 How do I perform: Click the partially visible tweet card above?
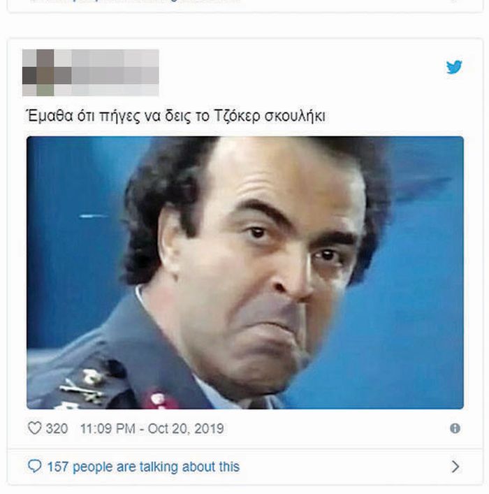point(245,6)
